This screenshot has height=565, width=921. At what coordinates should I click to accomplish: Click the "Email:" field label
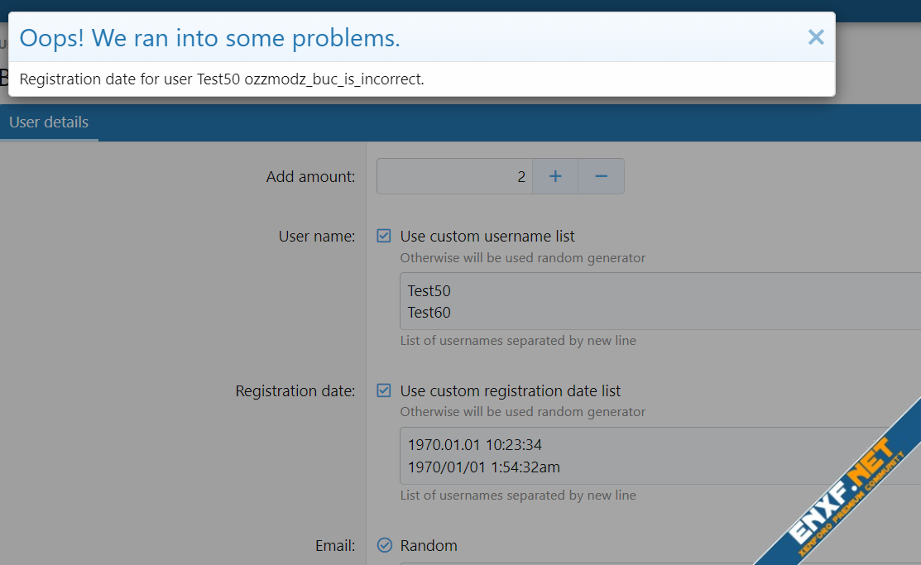pyautogui.click(x=334, y=546)
